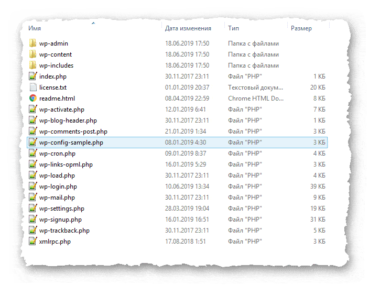The image size is (369, 285).
Task: Click the xmlrpc.php file icon
Action: (x=33, y=242)
